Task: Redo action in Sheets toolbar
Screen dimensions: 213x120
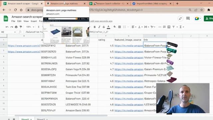Action: [12, 27]
